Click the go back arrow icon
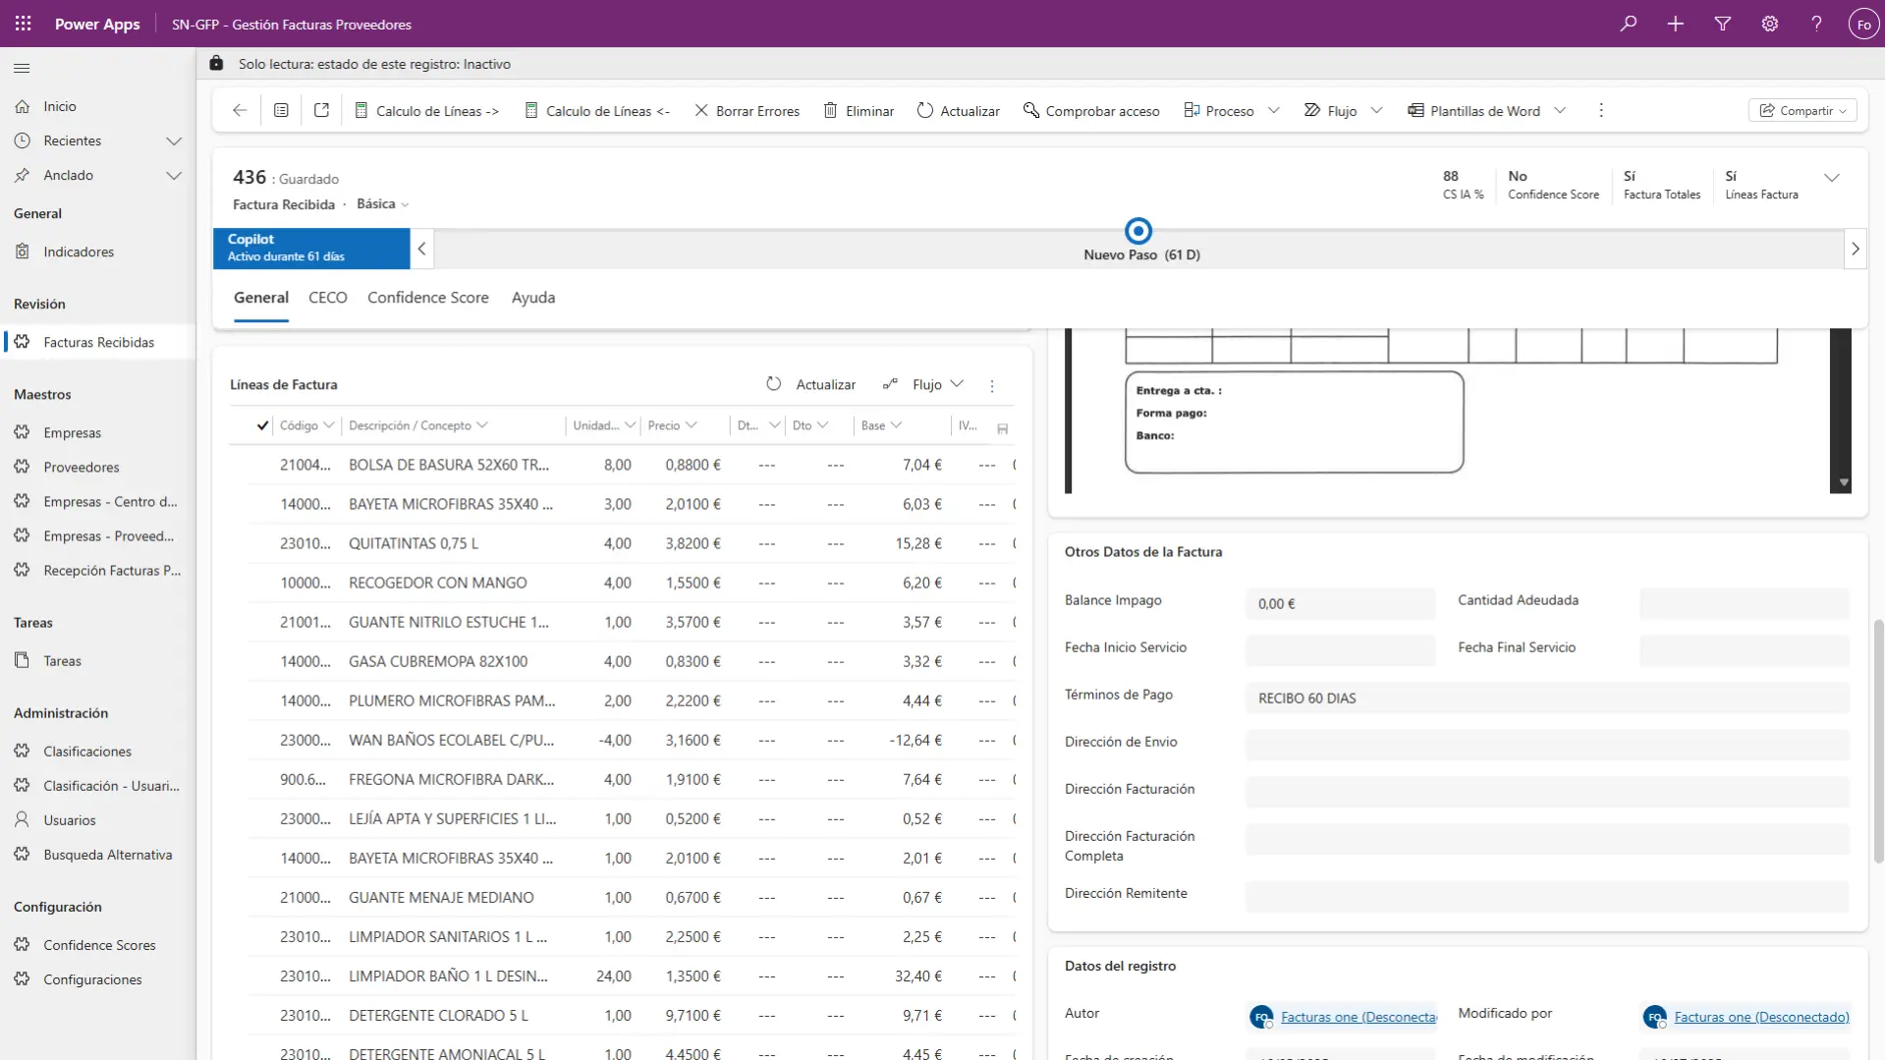The image size is (1885, 1060). point(240,111)
